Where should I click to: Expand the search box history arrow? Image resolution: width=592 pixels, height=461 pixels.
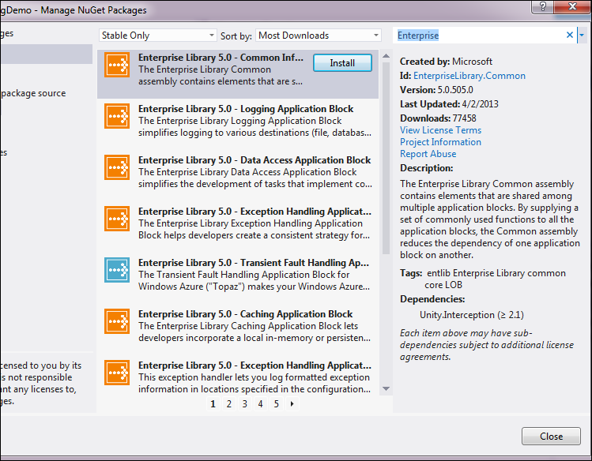tap(582, 35)
